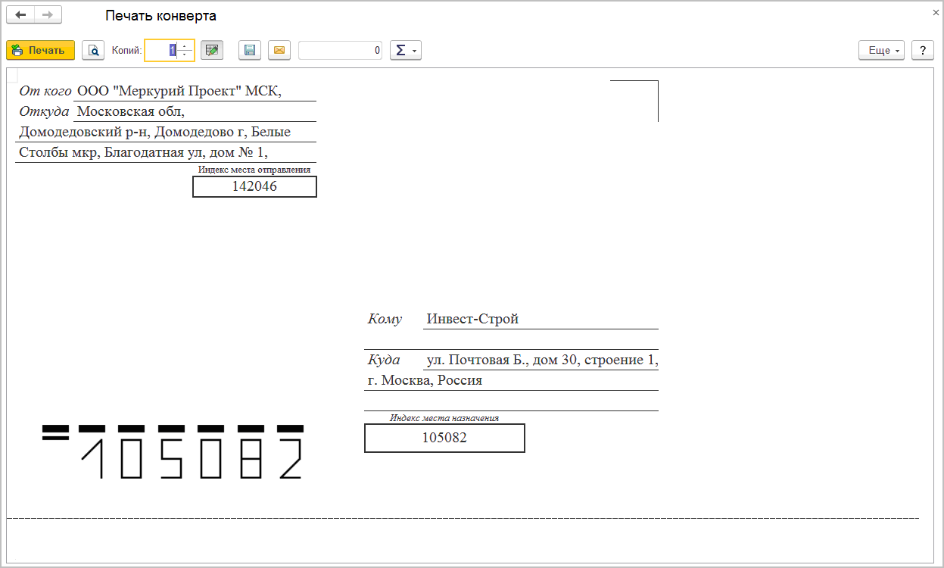Open help with the ? button

coord(922,50)
